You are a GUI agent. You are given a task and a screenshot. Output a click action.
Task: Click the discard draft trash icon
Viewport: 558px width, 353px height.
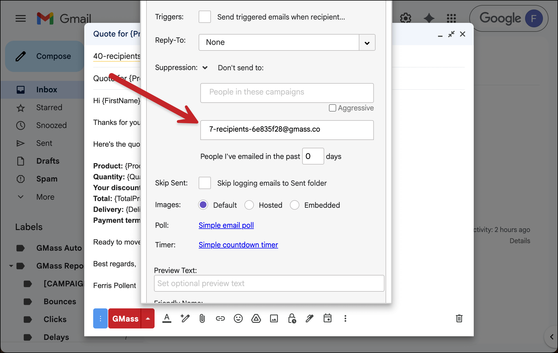(x=459, y=318)
